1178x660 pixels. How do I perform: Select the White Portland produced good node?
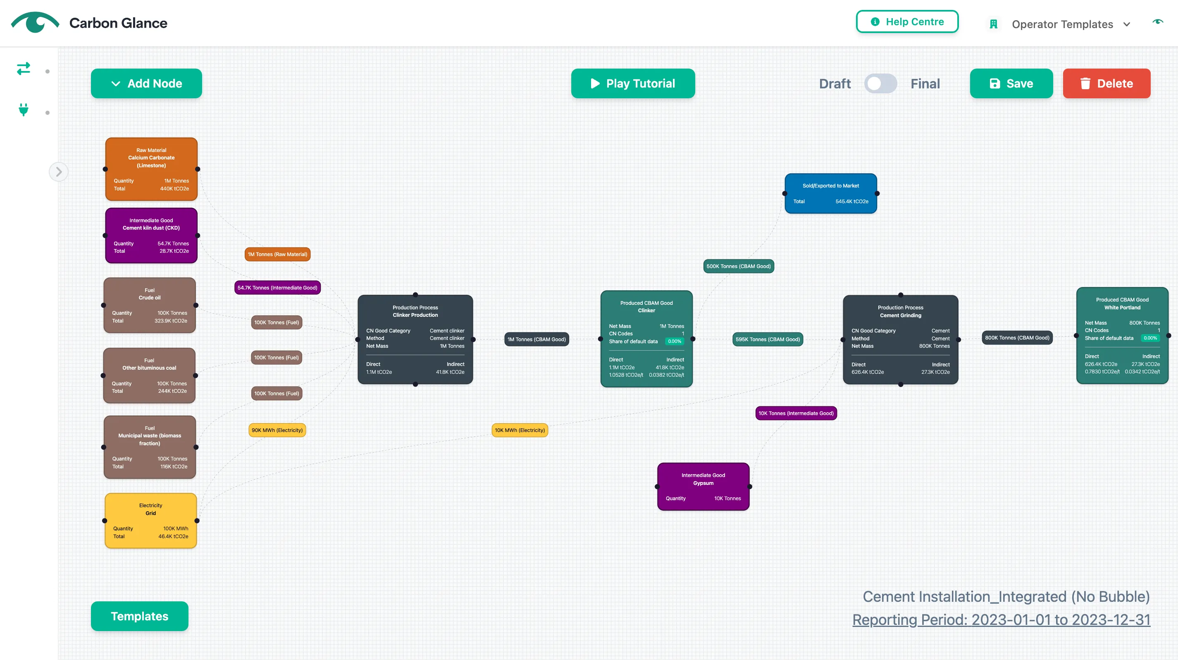click(x=1122, y=335)
